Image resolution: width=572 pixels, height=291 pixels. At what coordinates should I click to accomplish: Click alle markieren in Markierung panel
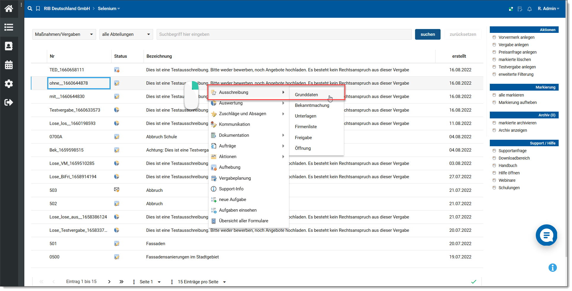coord(511,95)
